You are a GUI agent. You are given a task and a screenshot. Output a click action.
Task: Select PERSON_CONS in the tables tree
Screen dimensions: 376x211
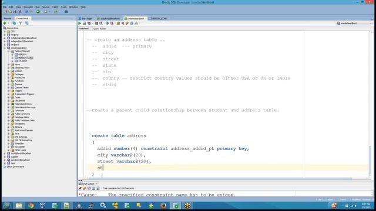(26, 58)
